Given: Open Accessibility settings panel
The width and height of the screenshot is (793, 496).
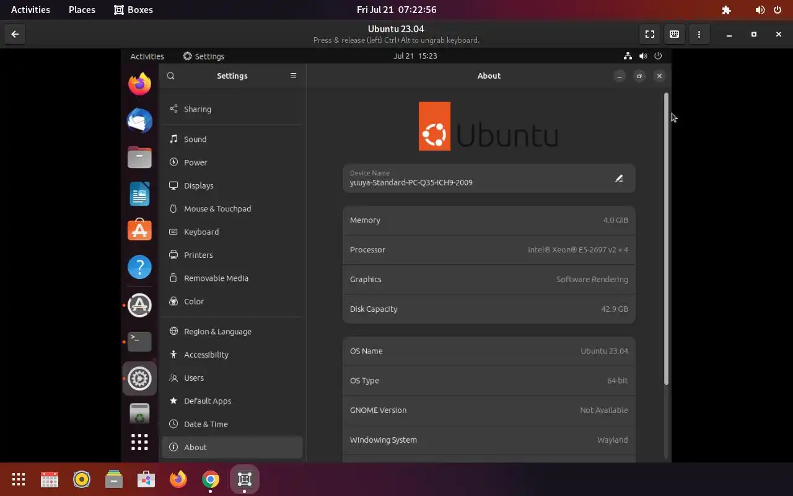Looking at the screenshot, I should click(232, 355).
